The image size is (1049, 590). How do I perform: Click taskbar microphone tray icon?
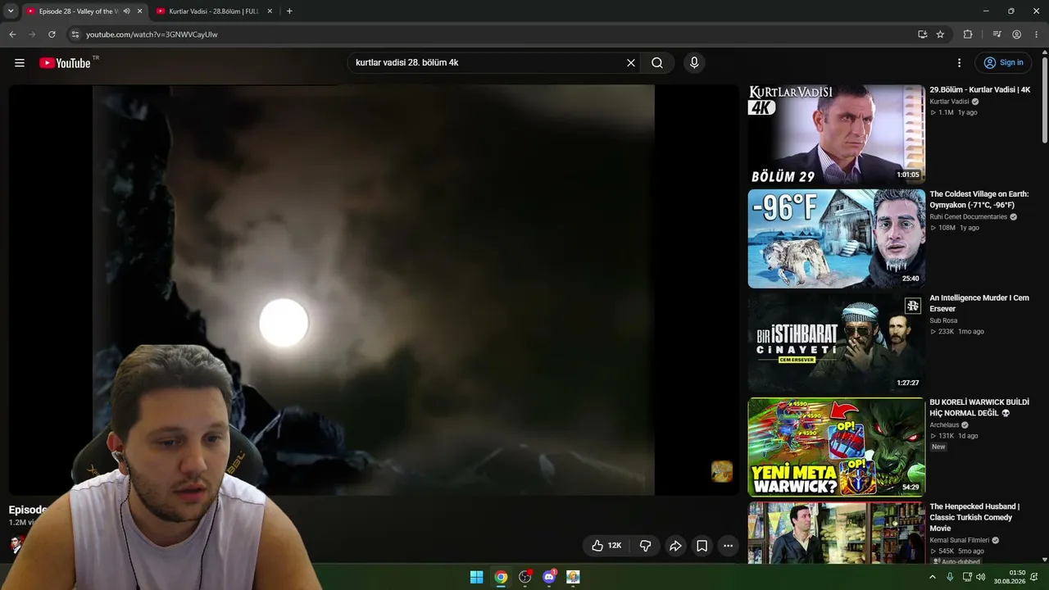[950, 577]
